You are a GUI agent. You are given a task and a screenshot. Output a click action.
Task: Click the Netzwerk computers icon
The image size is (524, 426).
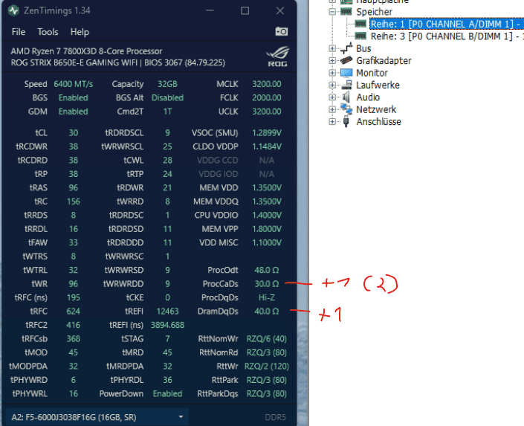[346, 109]
